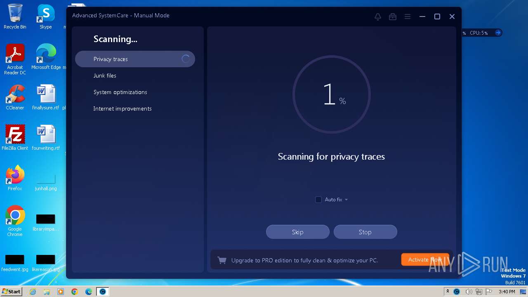Close the Advanced SystemCare window
This screenshot has height=297, width=528.
pos(452,16)
